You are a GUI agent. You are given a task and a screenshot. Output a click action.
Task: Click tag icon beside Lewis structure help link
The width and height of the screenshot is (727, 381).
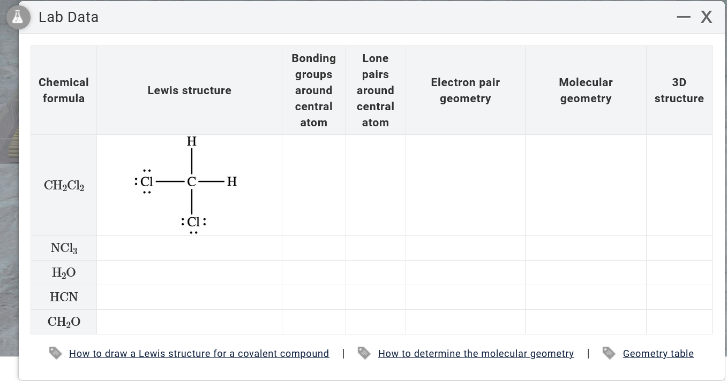tap(56, 353)
